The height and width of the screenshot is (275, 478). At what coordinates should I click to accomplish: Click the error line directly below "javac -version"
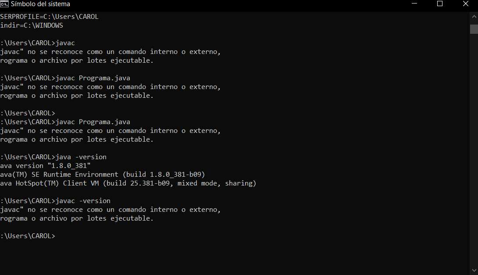tap(111, 210)
